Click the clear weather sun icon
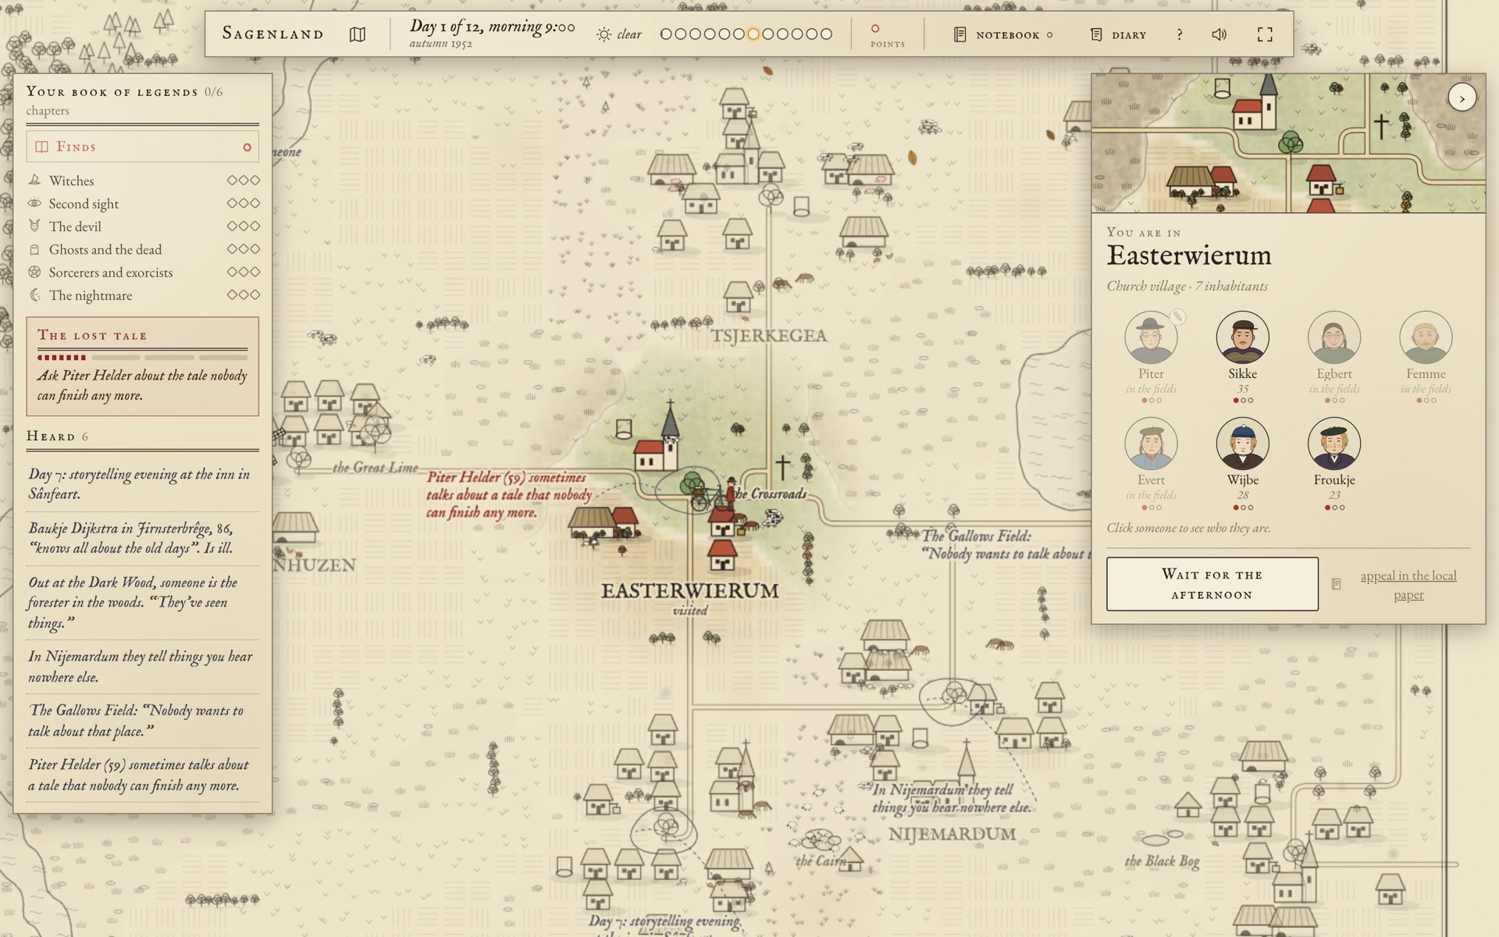This screenshot has width=1499, height=937. (604, 34)
